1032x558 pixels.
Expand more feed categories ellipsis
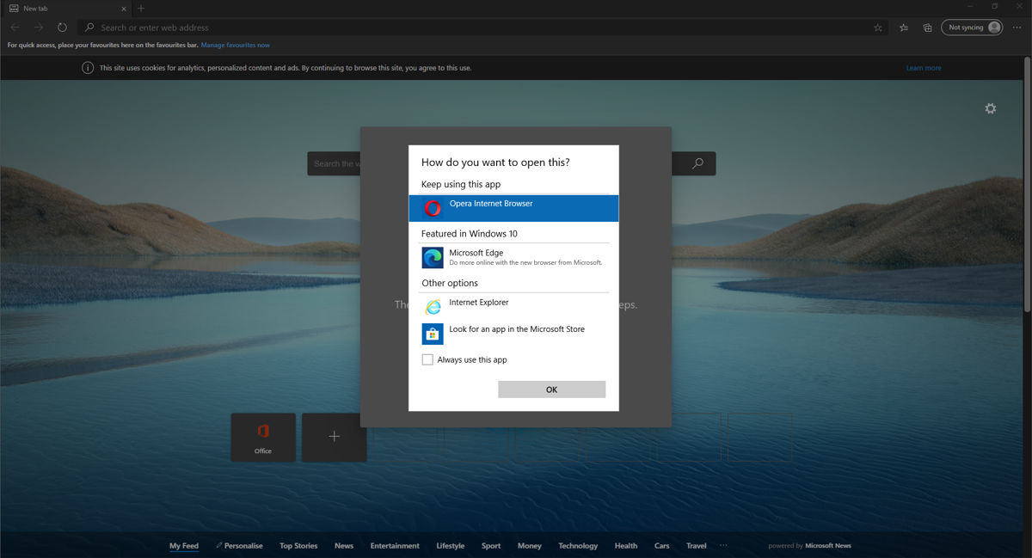click(x=722, y=545)
